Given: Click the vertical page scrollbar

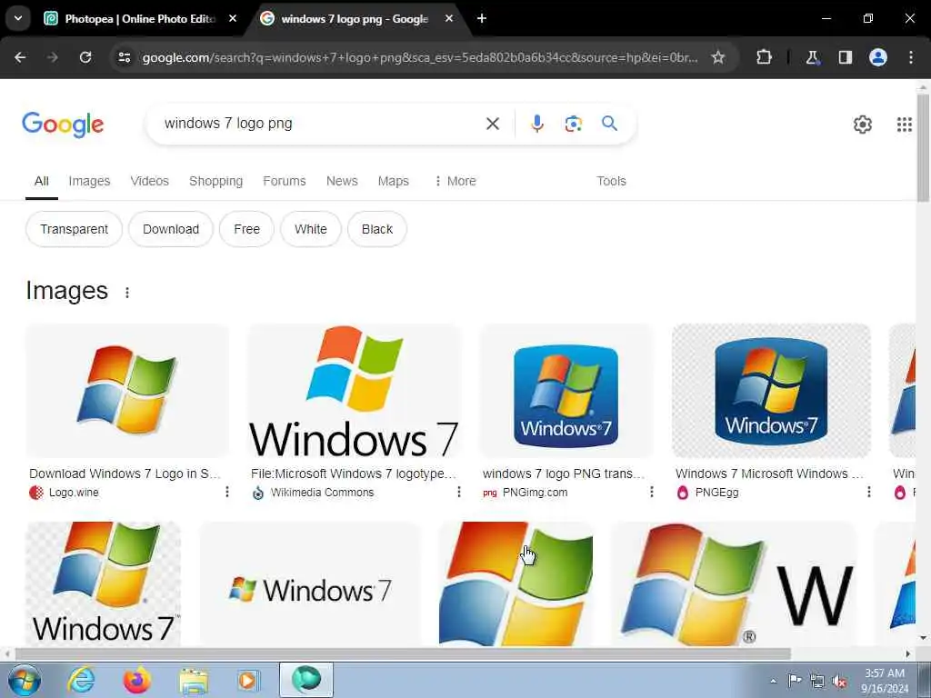Looking at the screenshot, I should click(924, 147).
